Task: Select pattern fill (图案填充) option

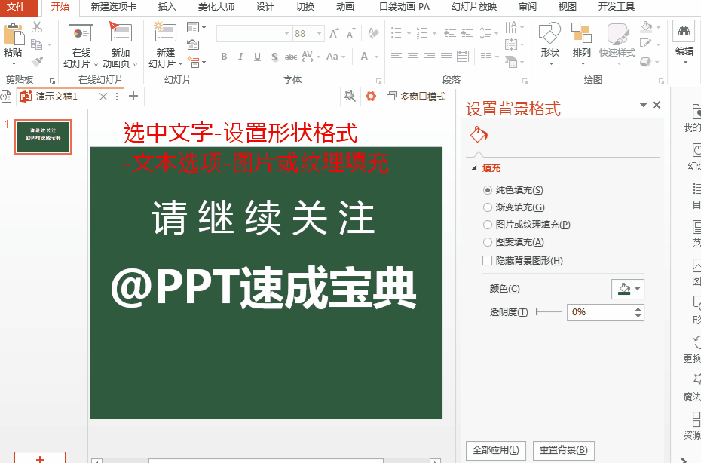Action: click(x=487, y=242)
